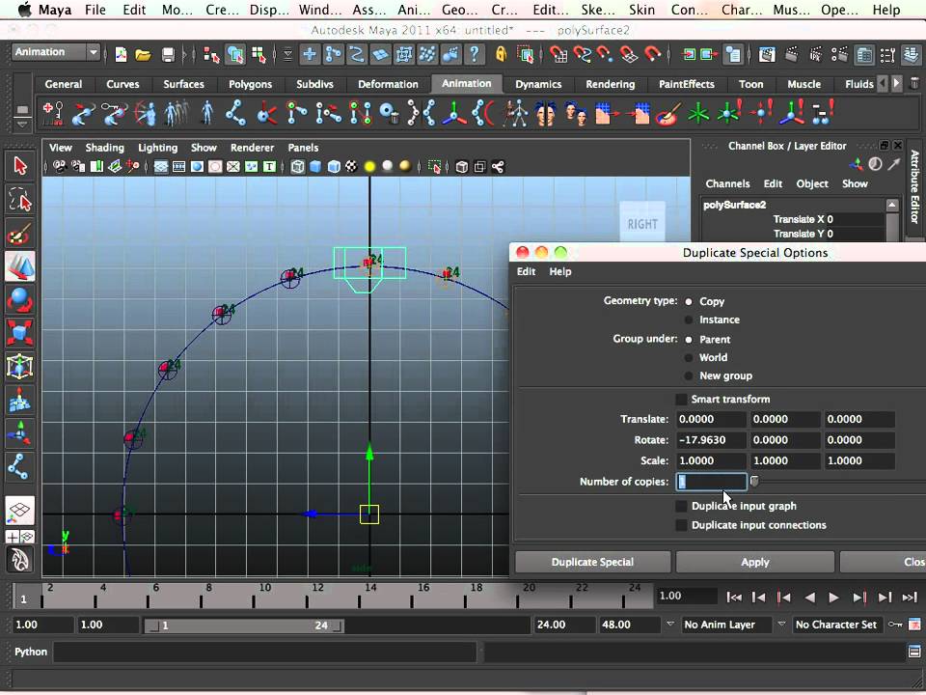Toggle auto keyframe key icon

tap(895, 625)
